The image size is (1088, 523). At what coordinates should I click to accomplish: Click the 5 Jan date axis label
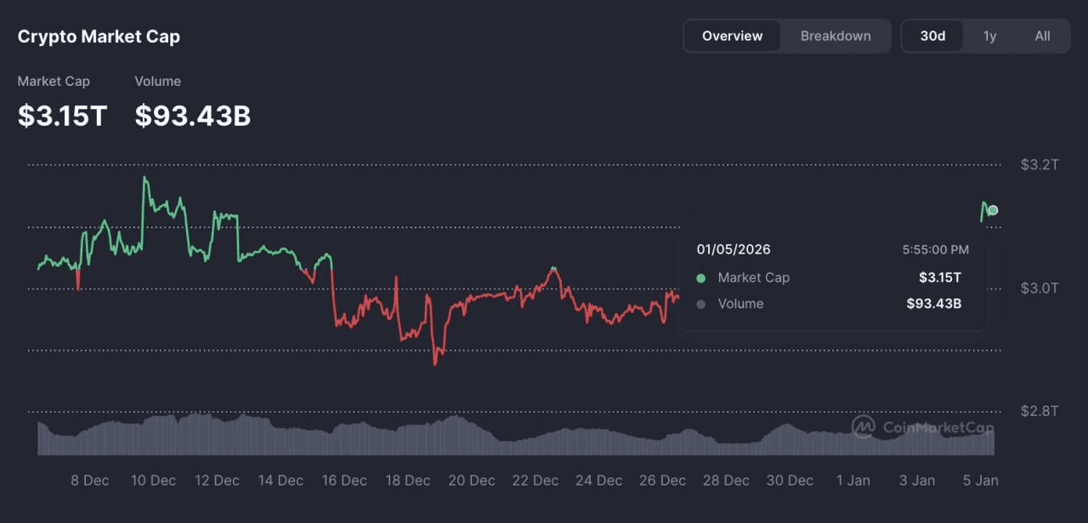[x=980, y=480]
